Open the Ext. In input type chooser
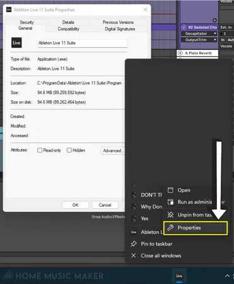 coord(226,27)
